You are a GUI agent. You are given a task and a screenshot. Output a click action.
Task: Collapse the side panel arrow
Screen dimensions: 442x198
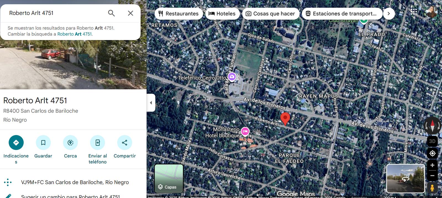coord(151,103)
